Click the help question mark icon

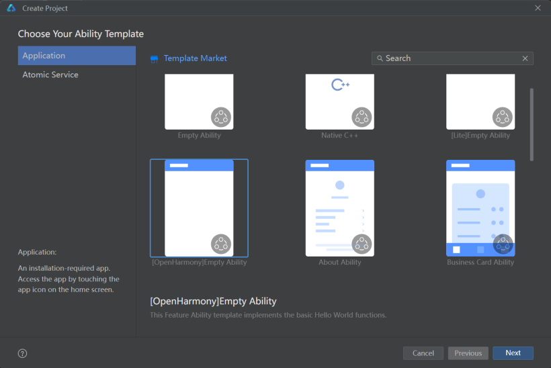click(x=22, y=353)
